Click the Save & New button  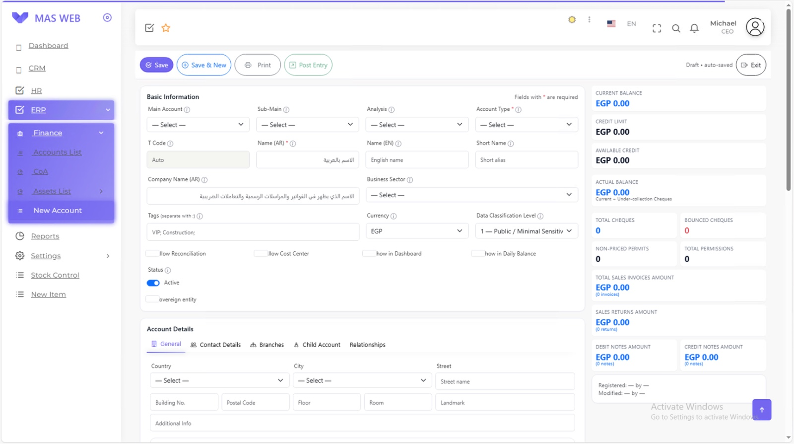click(x=204, y=65)
